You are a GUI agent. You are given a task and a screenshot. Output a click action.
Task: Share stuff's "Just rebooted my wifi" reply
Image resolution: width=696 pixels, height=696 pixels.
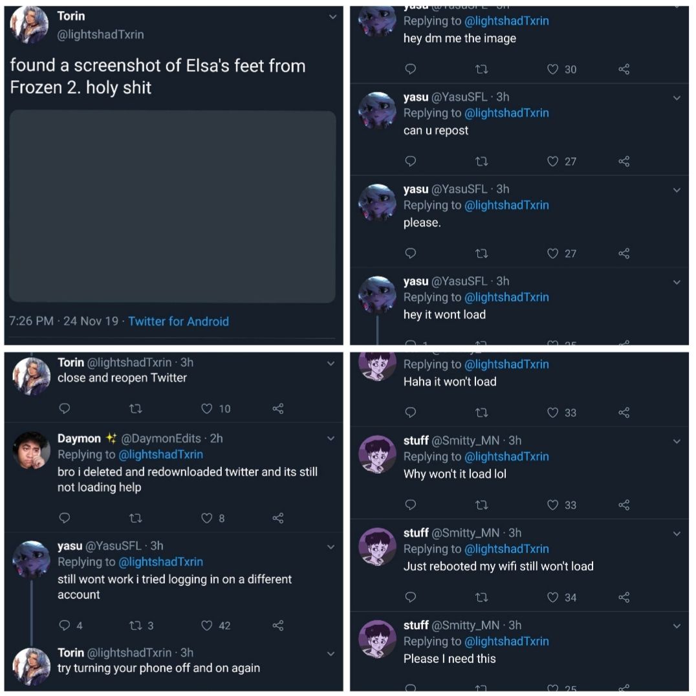click(x=624, y=598)
